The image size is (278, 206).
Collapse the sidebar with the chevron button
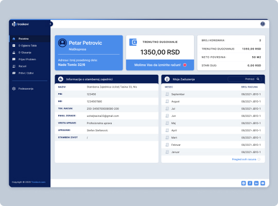(x=50, y=24)
